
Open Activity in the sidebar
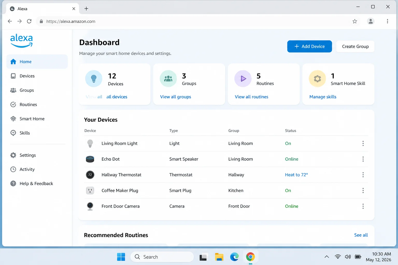tap(37, 169)
